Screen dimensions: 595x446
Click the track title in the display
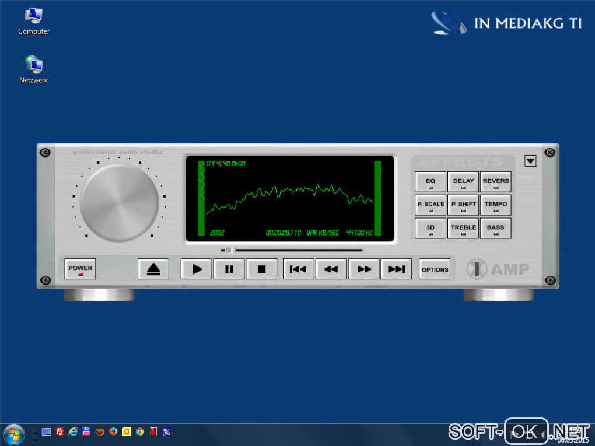coord(225,163)
